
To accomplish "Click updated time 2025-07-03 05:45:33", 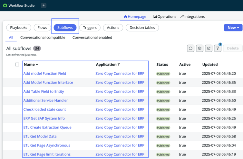I will coord(219,92).
